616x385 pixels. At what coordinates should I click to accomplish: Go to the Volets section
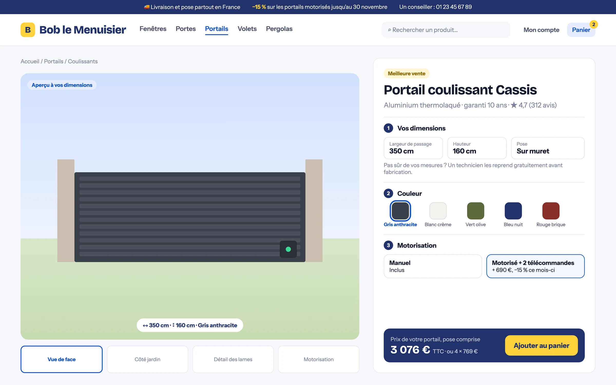click(x=247, y=29)
